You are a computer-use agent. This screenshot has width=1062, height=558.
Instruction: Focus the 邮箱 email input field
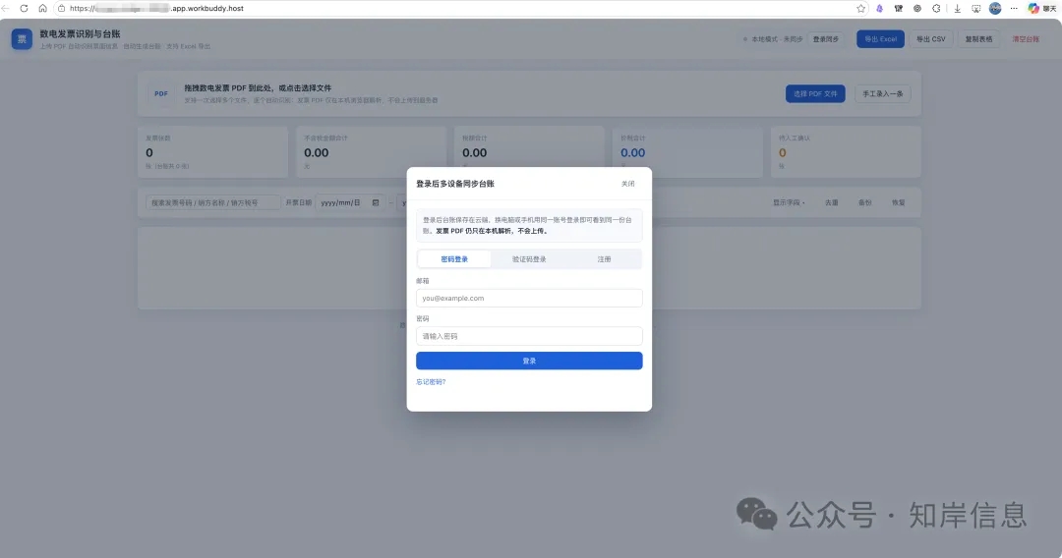coord(529,298)
